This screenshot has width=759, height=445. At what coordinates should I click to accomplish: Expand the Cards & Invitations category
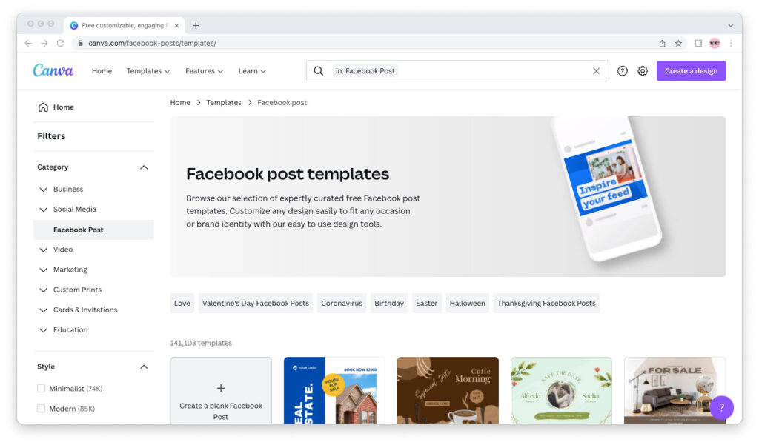click(43, 310)
